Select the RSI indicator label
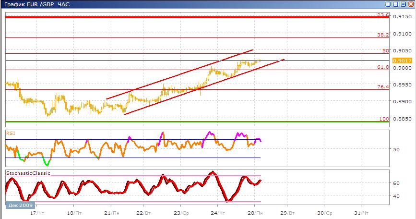The height and width of the screenshot is (219, 416). [11, 133]
